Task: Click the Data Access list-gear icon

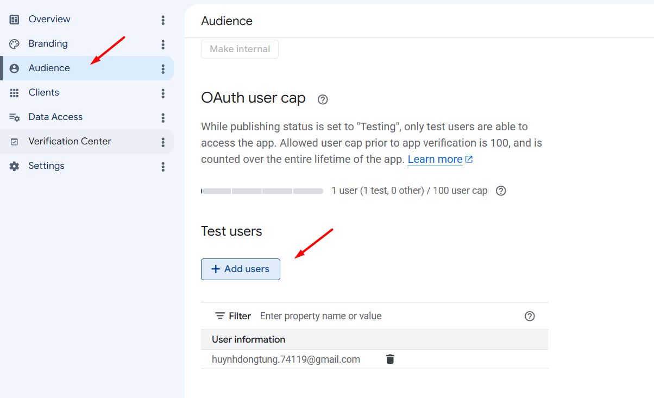Action: (x=15, y=117)
